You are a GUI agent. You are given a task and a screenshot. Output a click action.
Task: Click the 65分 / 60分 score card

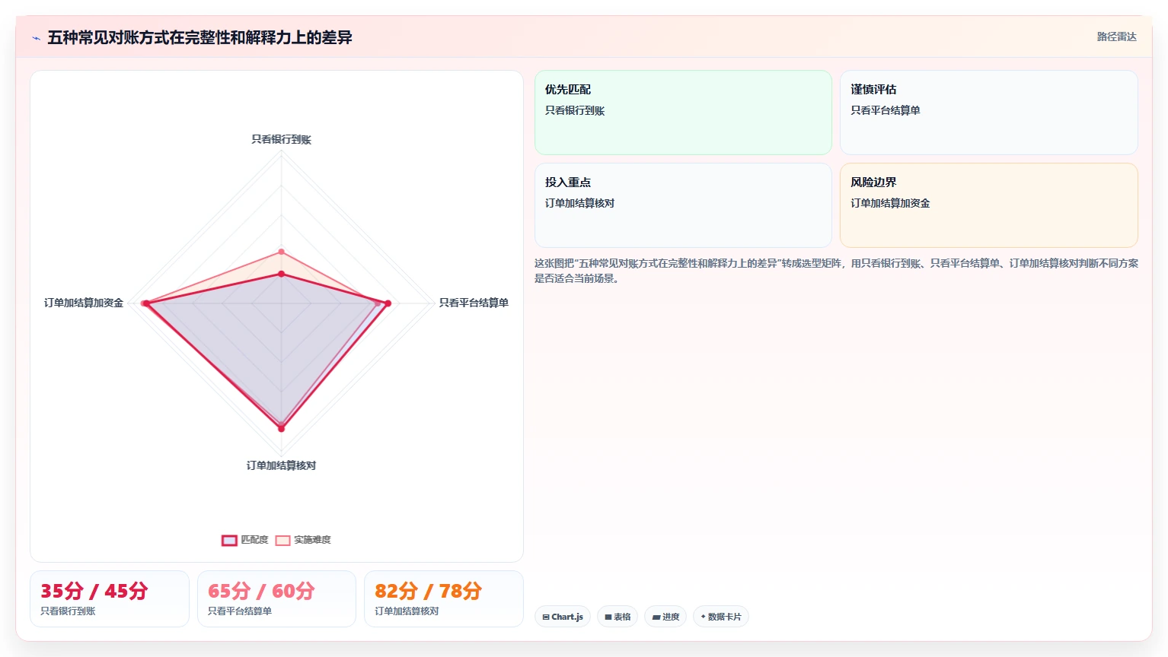click(276, 599)
